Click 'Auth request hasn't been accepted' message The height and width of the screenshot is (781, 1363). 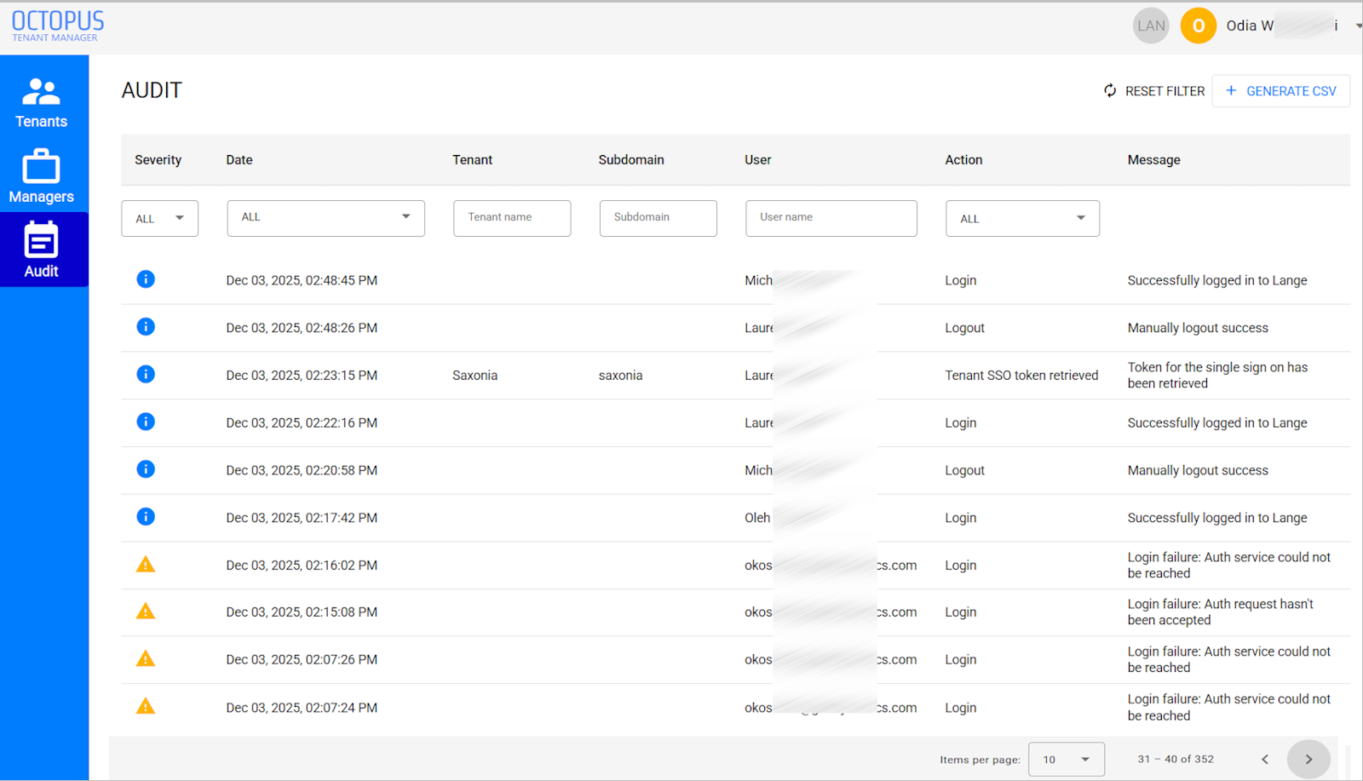(1220, 612)
